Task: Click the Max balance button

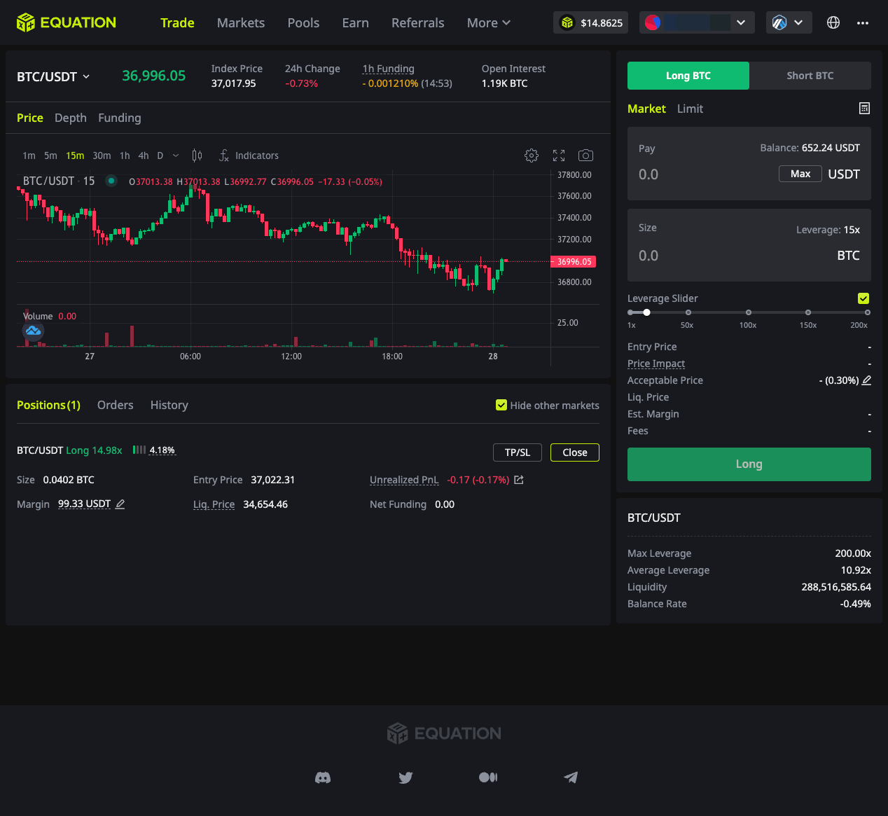Action: pyautogui.click(x=800, y=174)
